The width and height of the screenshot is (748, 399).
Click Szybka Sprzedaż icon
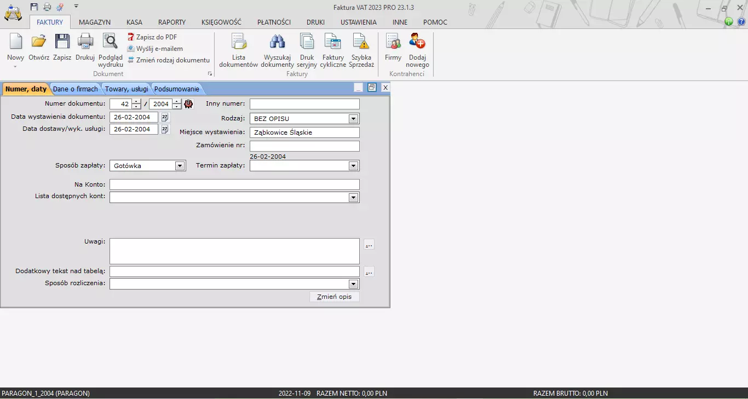coord(361,42)
